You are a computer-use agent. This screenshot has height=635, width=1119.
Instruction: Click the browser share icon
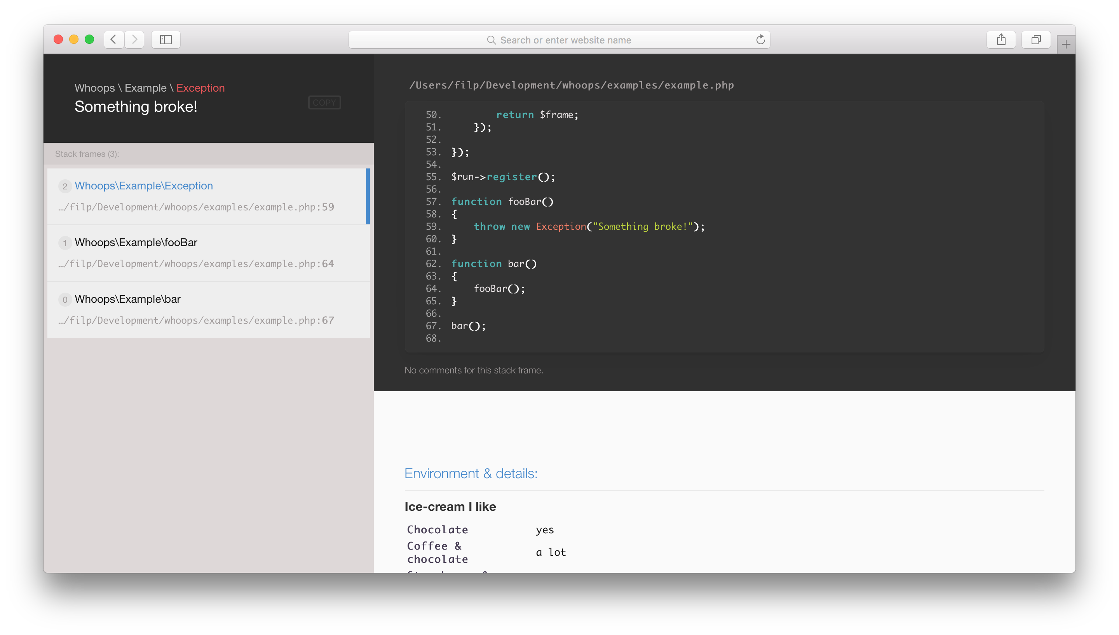1002,39
